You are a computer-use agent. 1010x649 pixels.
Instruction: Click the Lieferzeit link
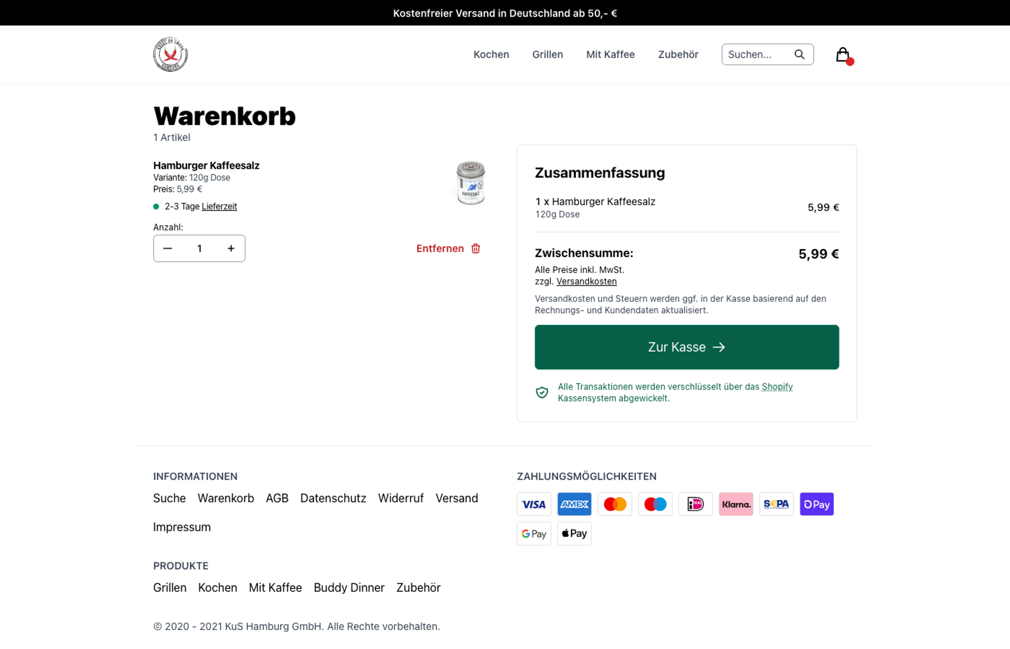click(x=219, y=206)
